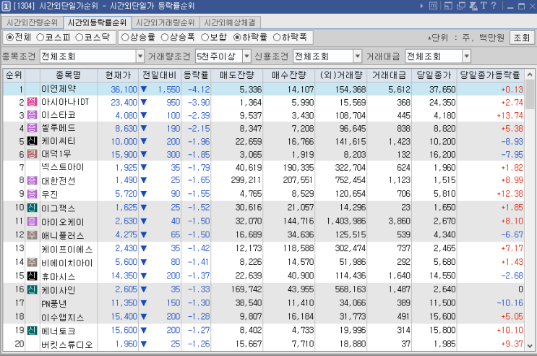Select the 이수앱지스 stock name
This screenshot has width=537, height=356.
tap(63, 317)
